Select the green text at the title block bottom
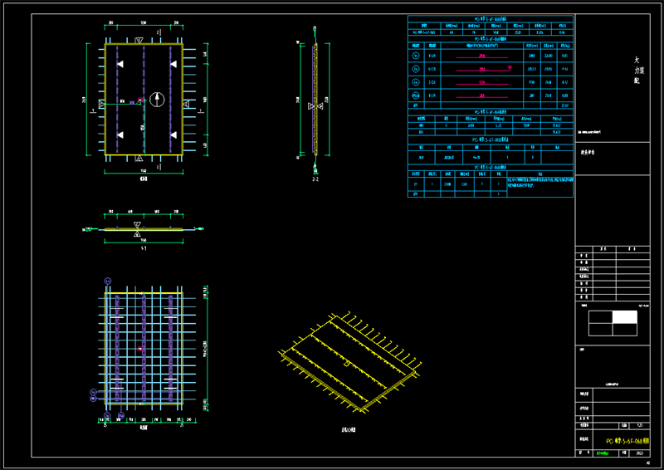 603,453
